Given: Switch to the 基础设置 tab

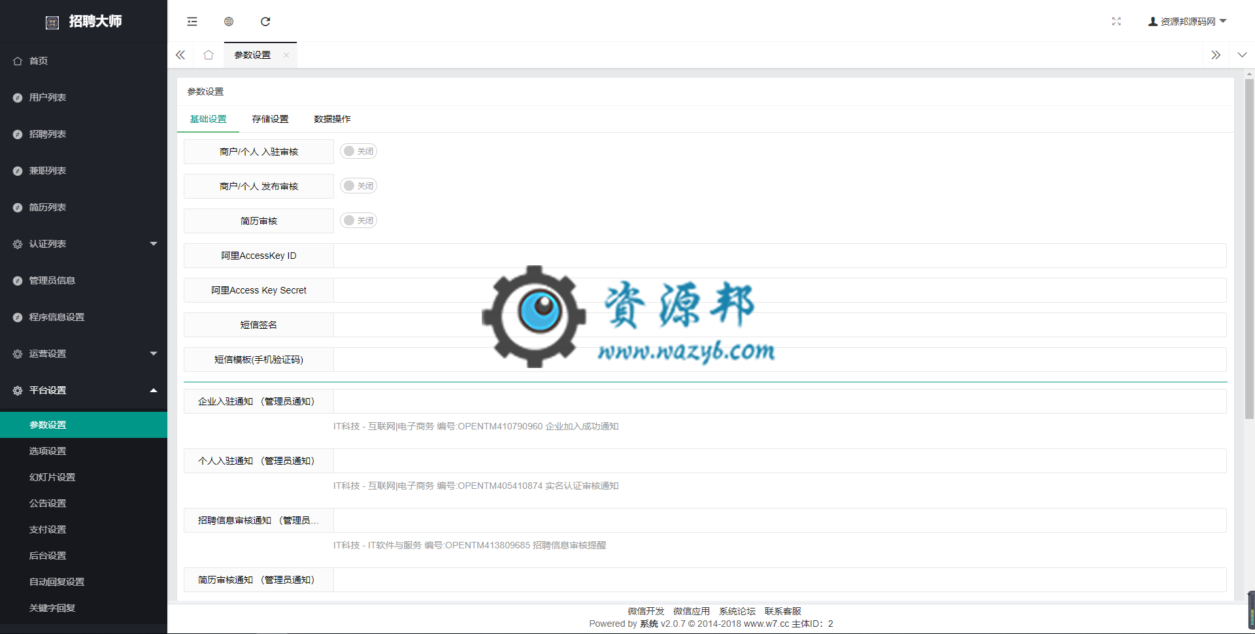Looking at the screenshot, I should pos(208,119).
